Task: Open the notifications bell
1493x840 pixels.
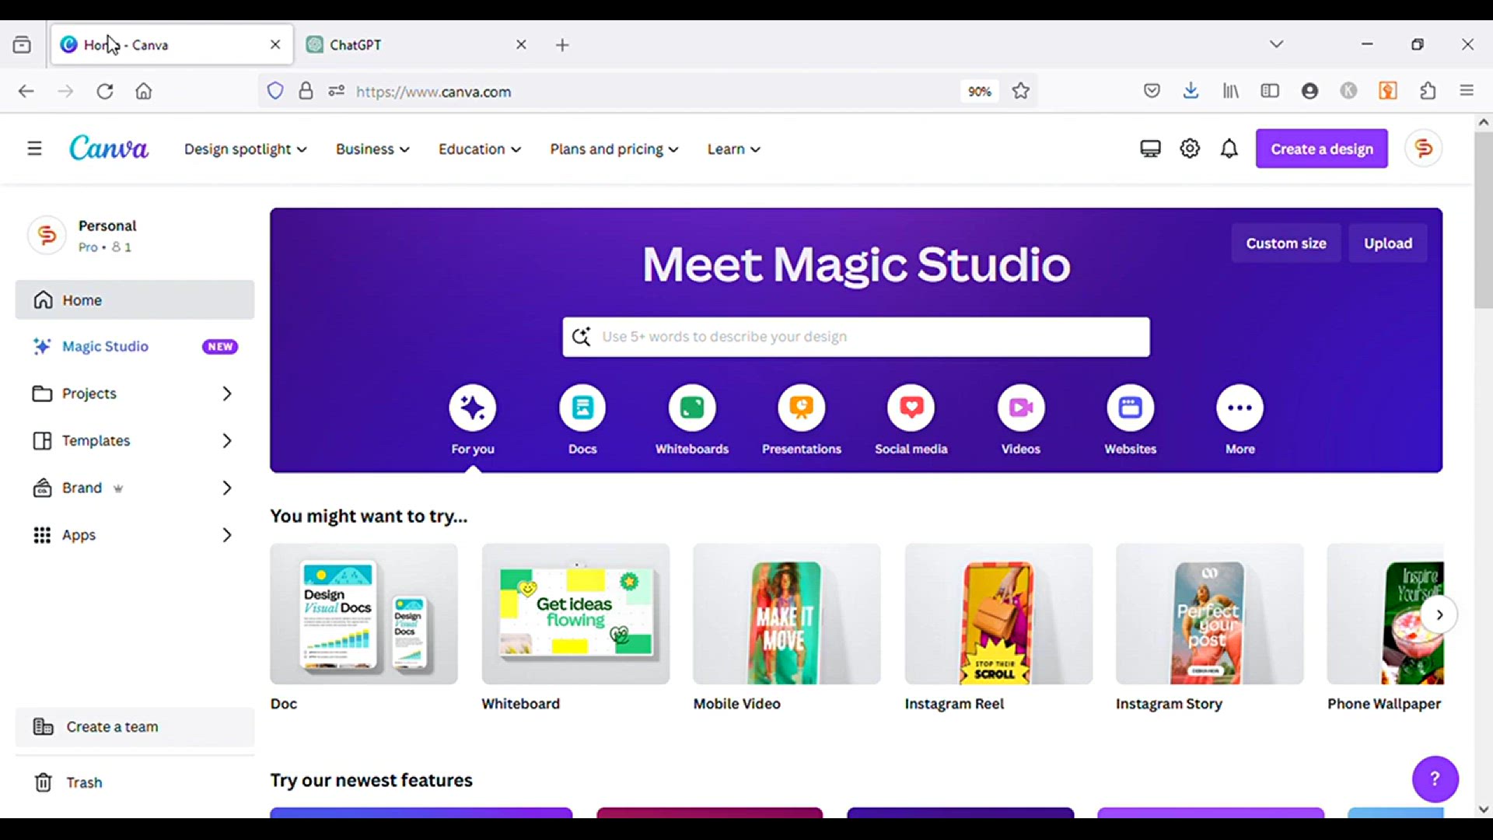Action: tap(1229, 149)
